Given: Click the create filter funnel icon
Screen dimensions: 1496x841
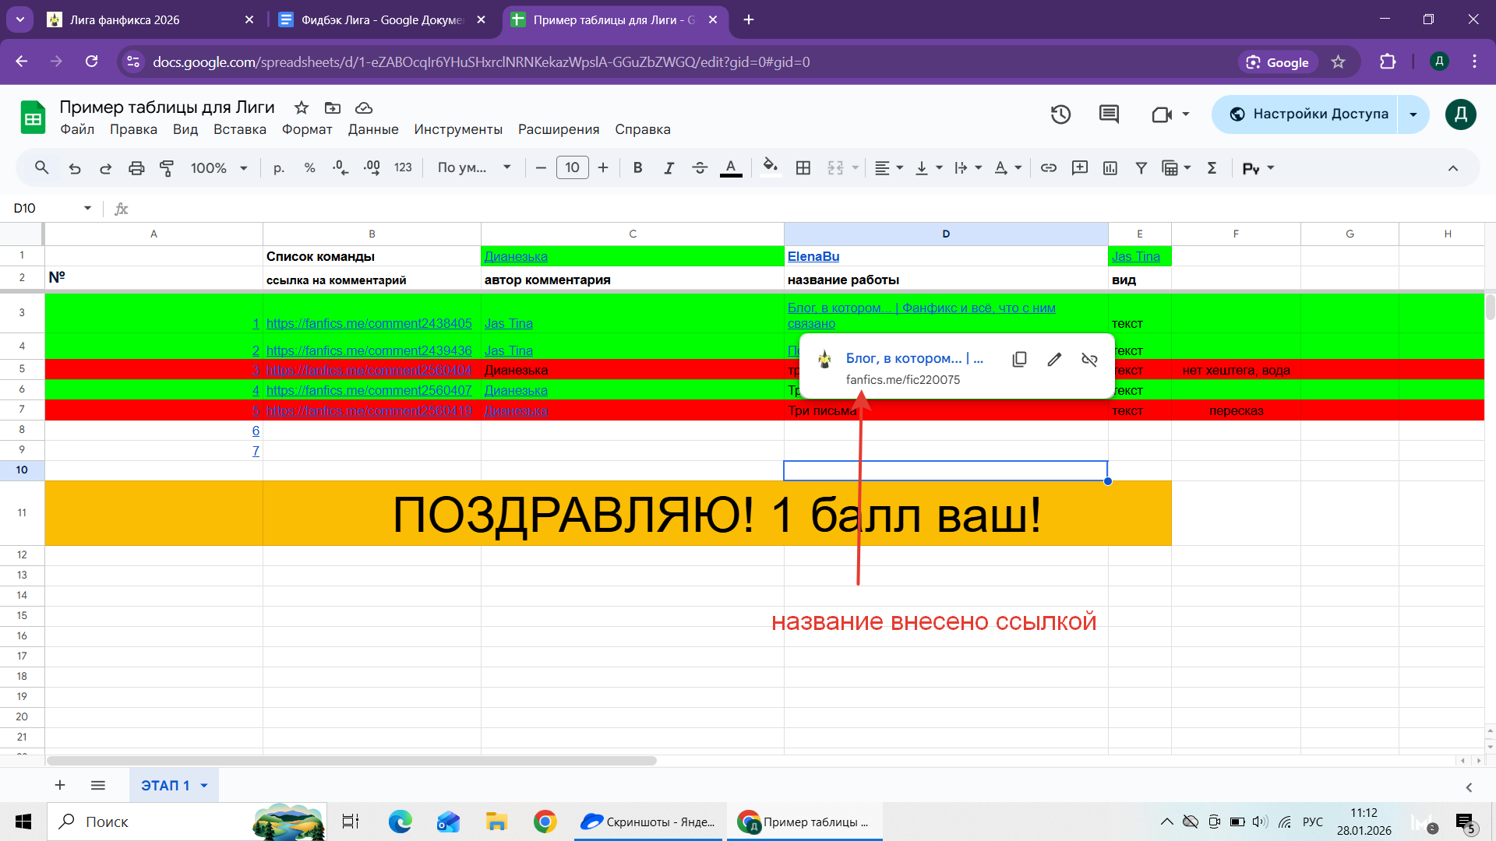Looking at the screenshot, I should pyautogui.click(x=1141, y=168).
